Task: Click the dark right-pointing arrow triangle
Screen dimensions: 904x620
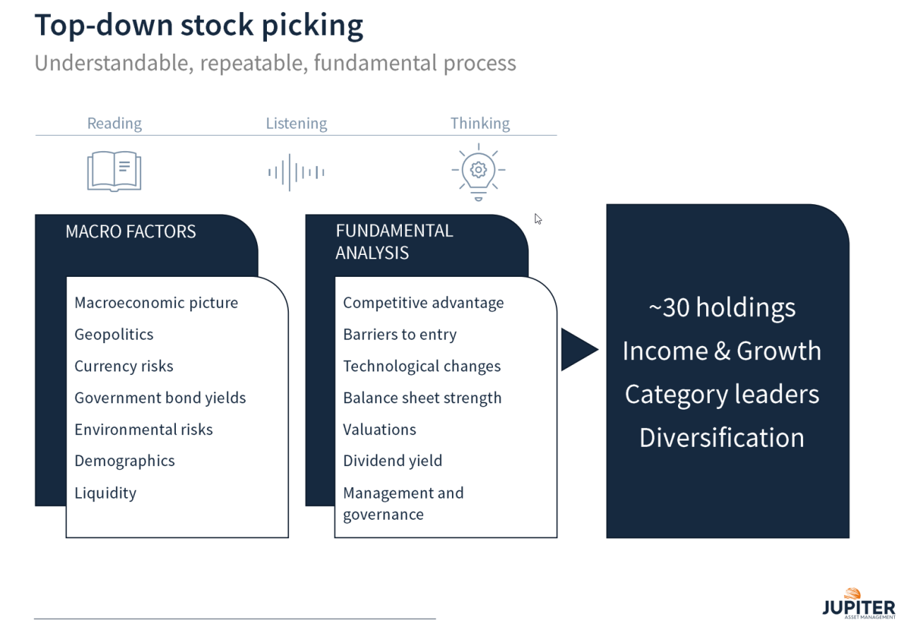Action: (x=578, y=349)
